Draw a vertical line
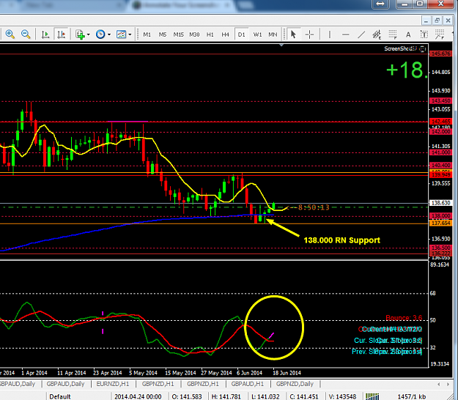Viewport: 458px width, 400px height. click(x=330, y=34)
